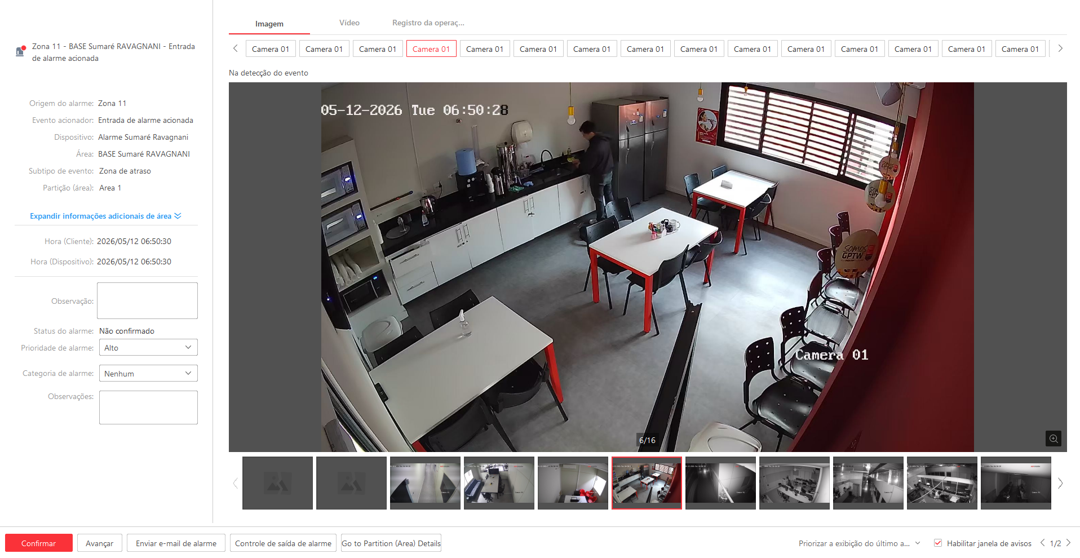Click the 6/16 image counter
The width and height of the screenshot is (1080, 558).
point(647,440)
